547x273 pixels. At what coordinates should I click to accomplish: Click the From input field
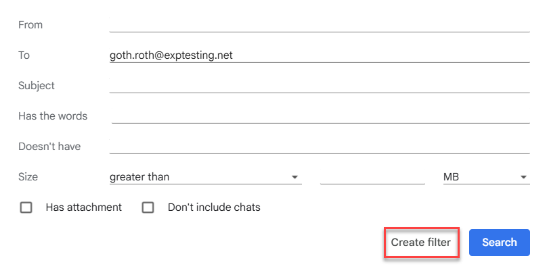pyautogui.click(x=319, y=25)
